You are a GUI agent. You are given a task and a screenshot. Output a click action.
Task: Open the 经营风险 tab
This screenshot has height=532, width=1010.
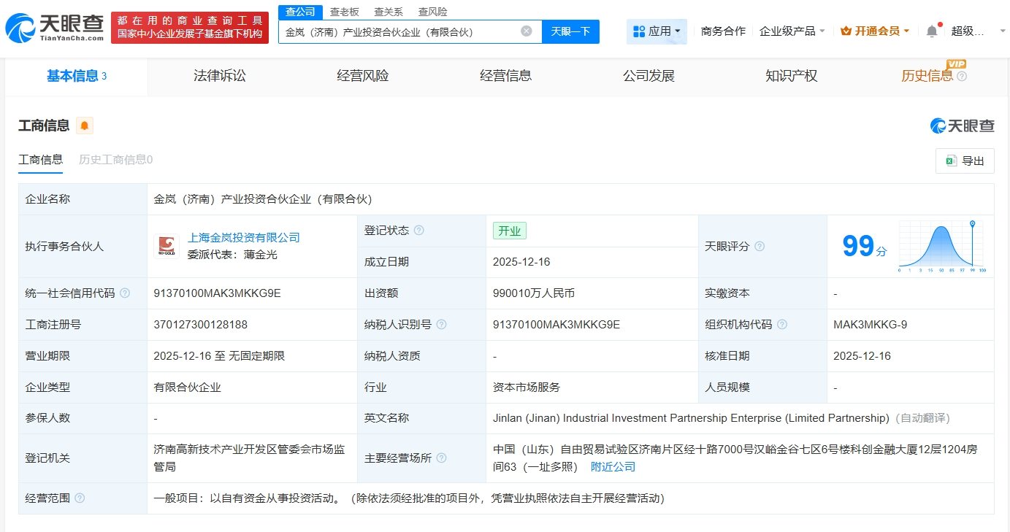[x=362, y=76]
